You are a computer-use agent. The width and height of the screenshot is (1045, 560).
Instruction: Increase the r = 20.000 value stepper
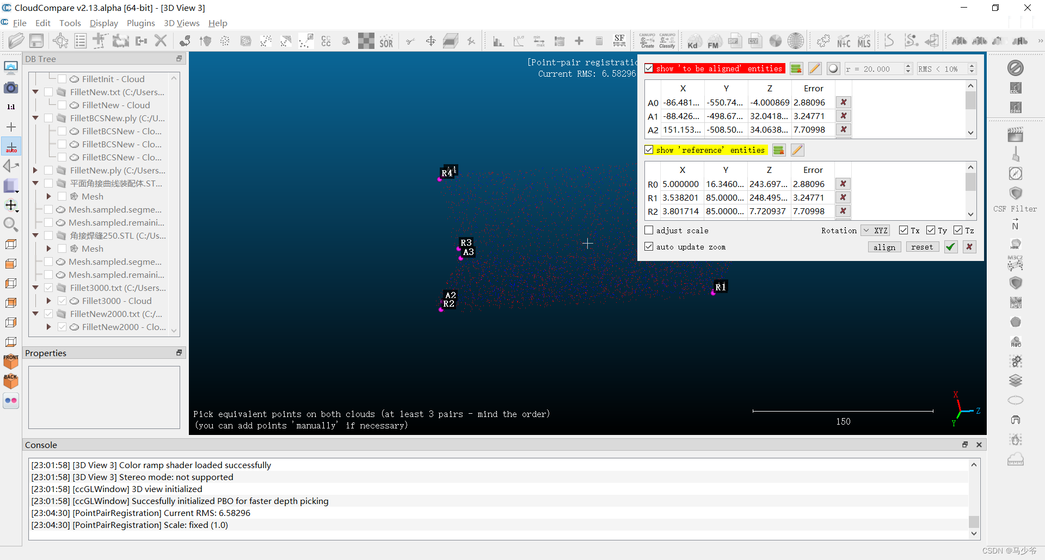(x=908, y=65)
